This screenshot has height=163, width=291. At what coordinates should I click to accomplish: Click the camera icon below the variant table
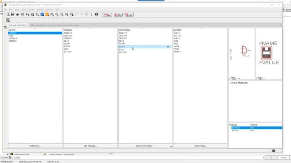click(x=274, y=150)
